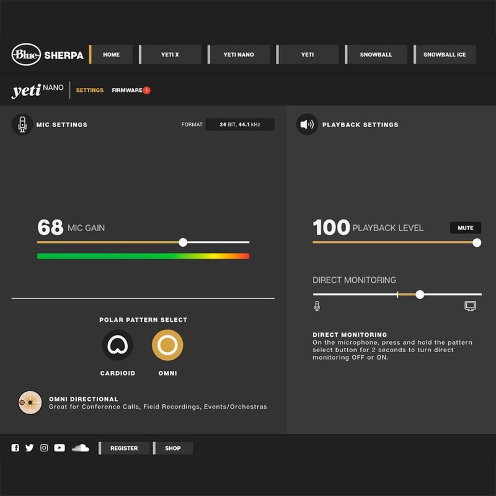Viewport: 496px width, 496px height.
Task: Select the Cardioid polar pattern
Action: (118, 345)
